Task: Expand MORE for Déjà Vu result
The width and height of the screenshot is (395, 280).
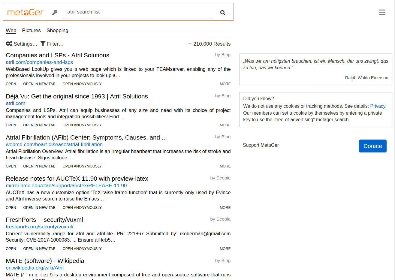Action: point(225,125)
